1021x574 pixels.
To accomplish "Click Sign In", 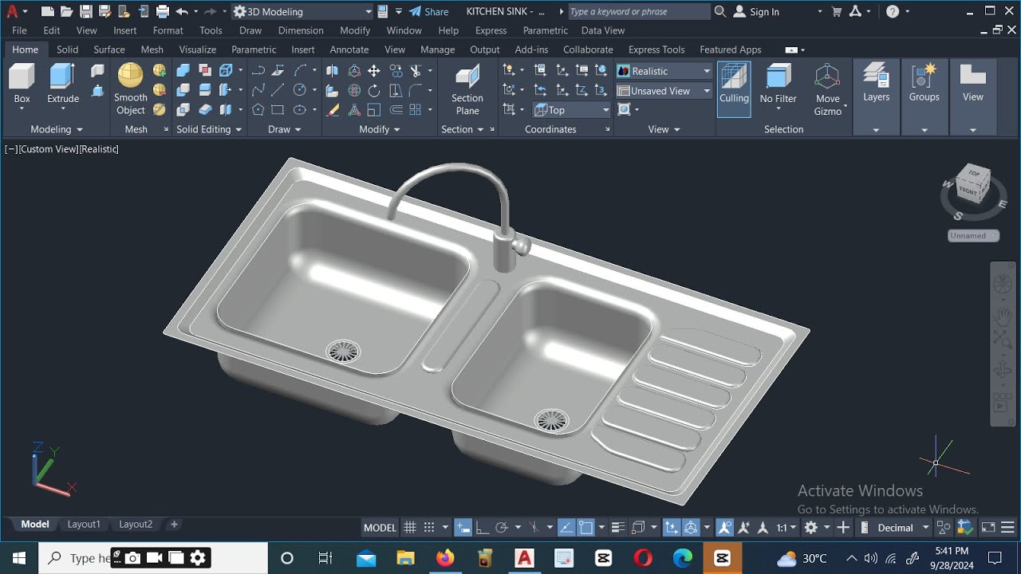I will pos(756,11).
